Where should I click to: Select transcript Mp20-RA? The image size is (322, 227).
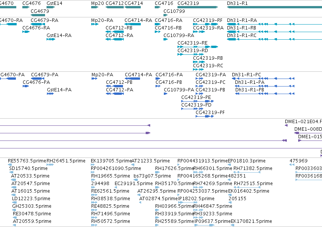(x=95, y=24)
